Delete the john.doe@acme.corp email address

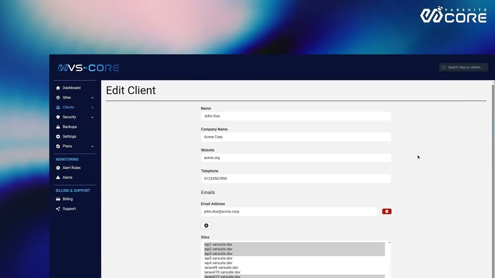386,211
